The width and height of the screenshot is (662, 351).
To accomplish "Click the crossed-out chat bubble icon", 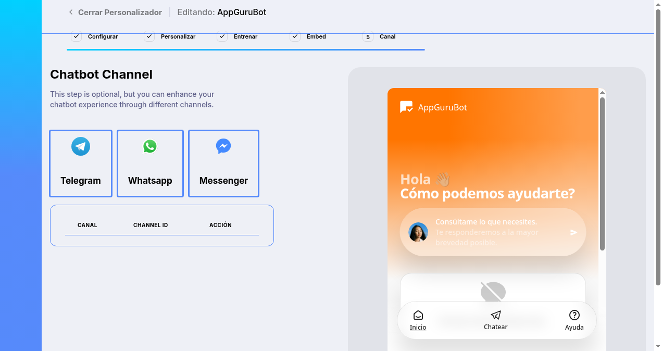I will [x=493, y=292].
